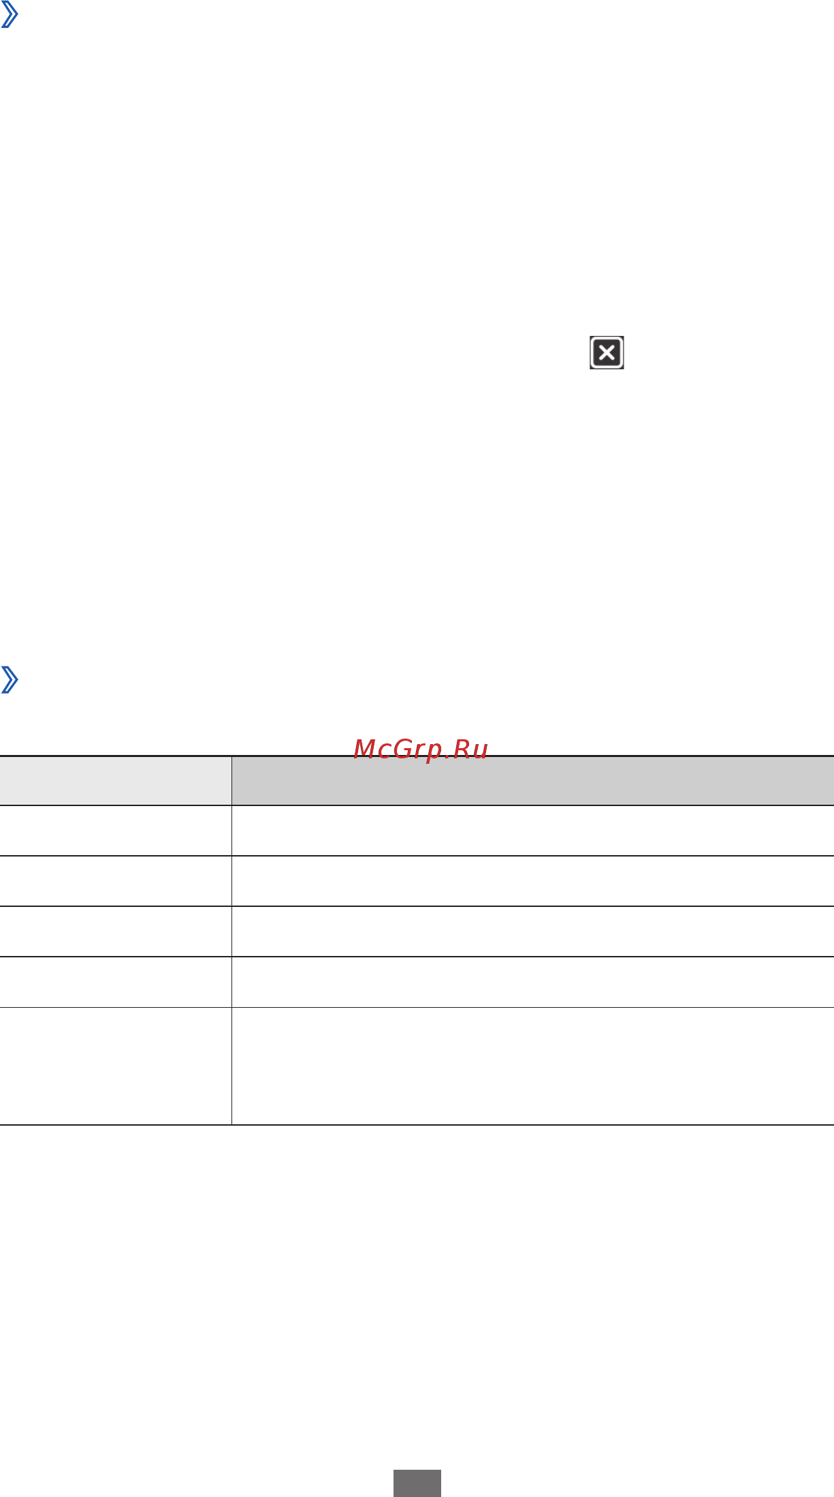
Task: Click the blue double-chevron above the table
Action: click(x=10, y=679)
